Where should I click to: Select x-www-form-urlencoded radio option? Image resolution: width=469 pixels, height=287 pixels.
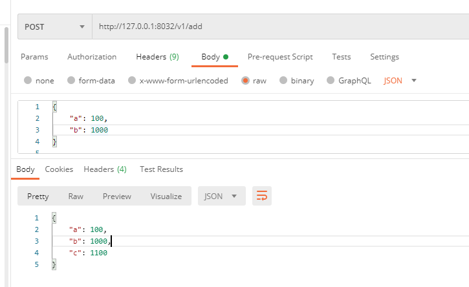[x=132, y=80]
